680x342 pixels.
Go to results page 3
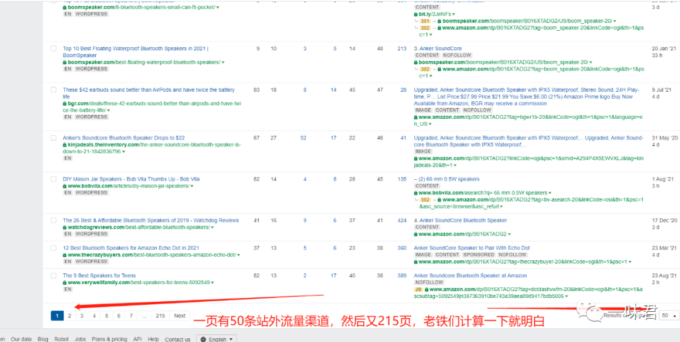point(81,316)
